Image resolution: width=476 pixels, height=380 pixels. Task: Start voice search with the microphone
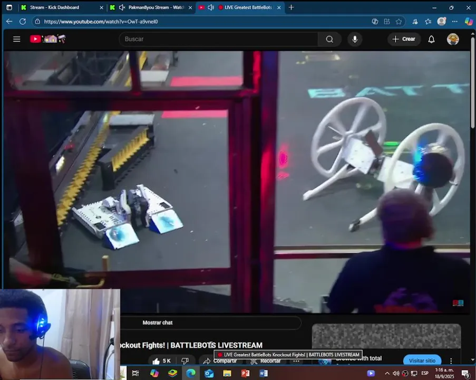[355, 39]
